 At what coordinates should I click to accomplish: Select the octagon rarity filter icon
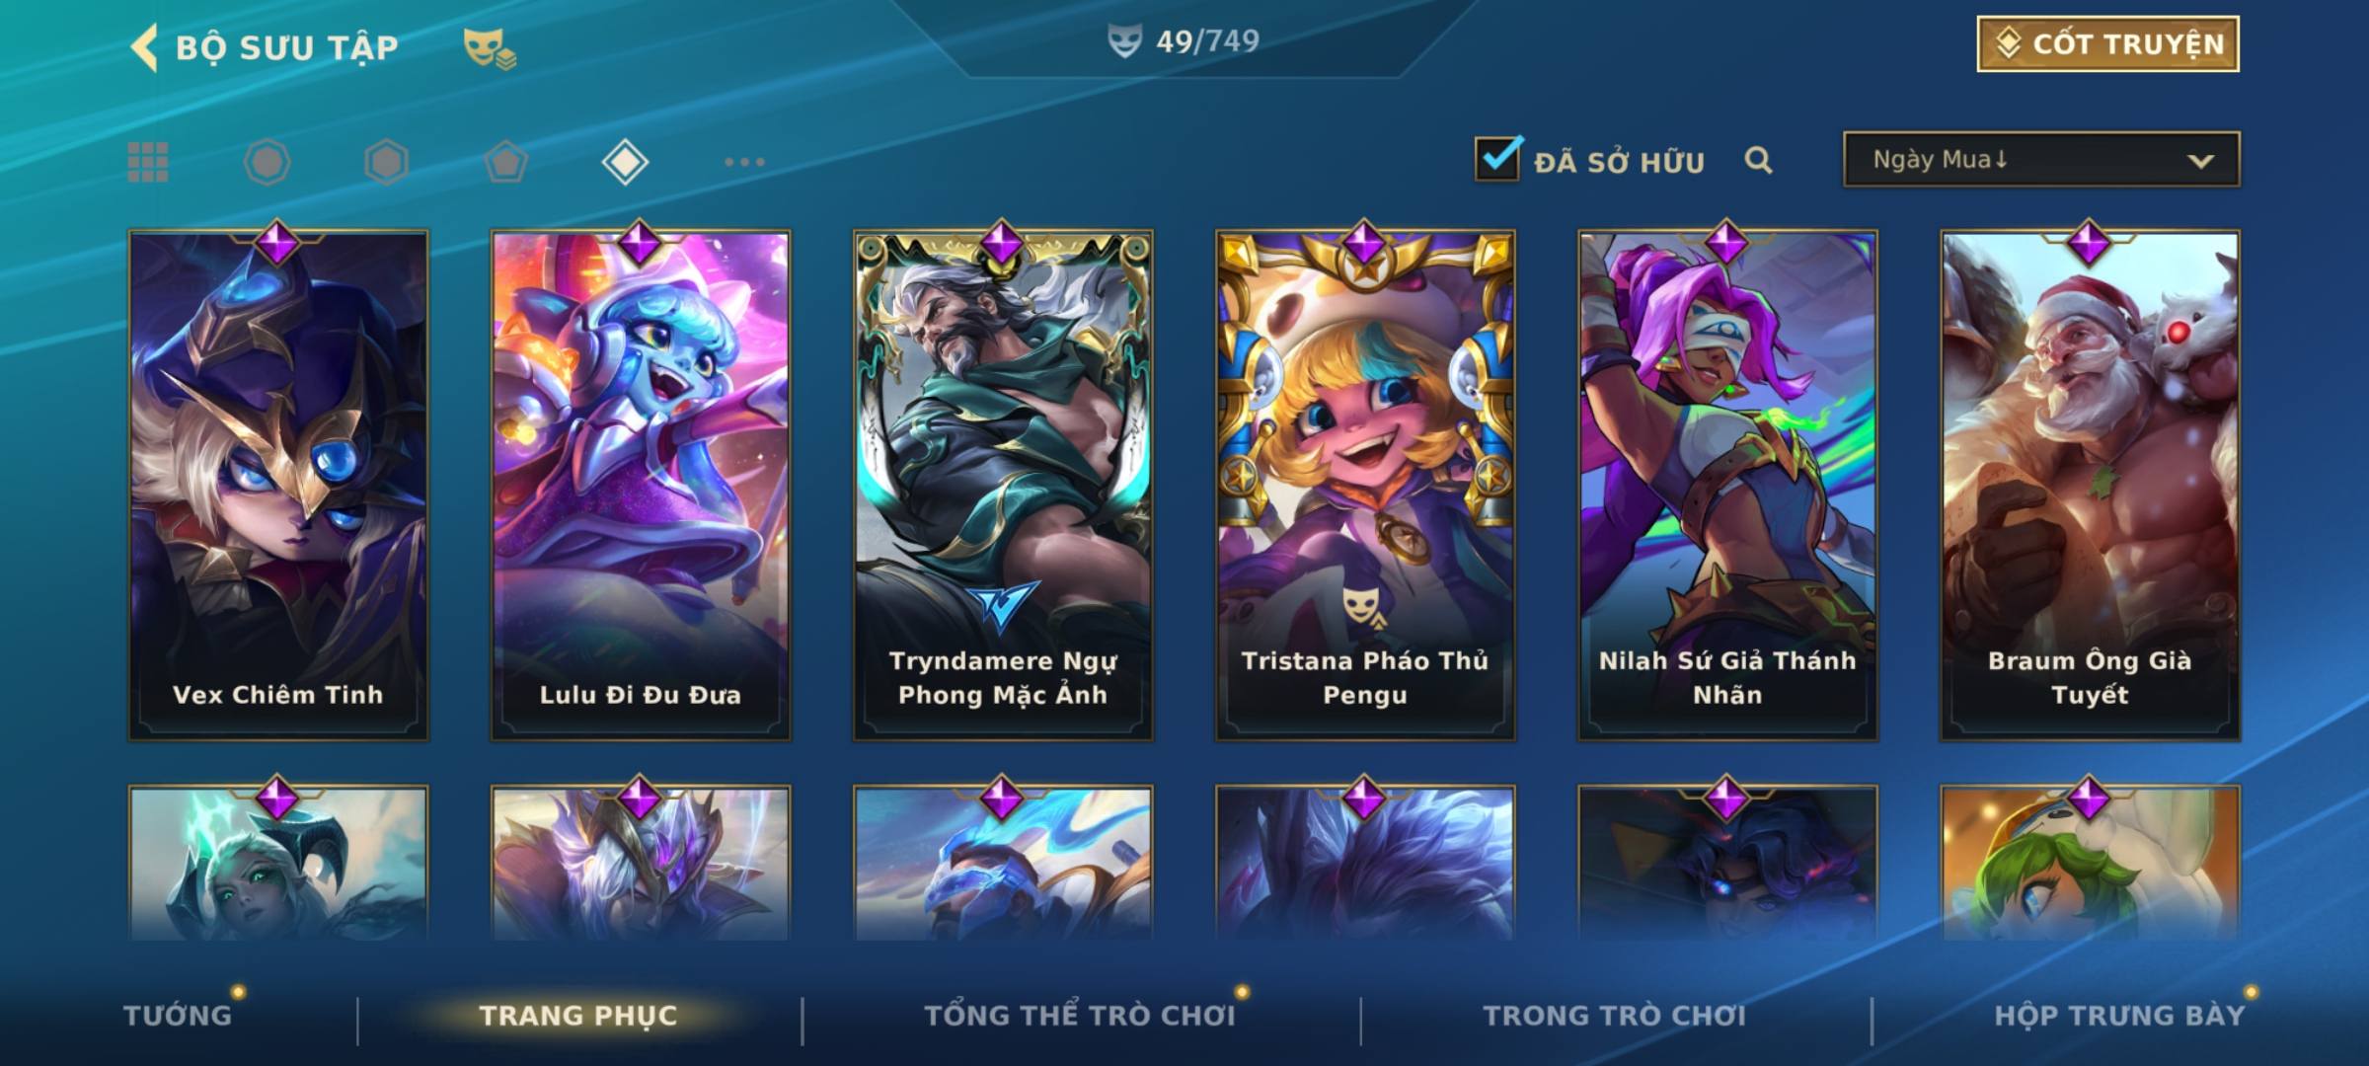(267, 162)
